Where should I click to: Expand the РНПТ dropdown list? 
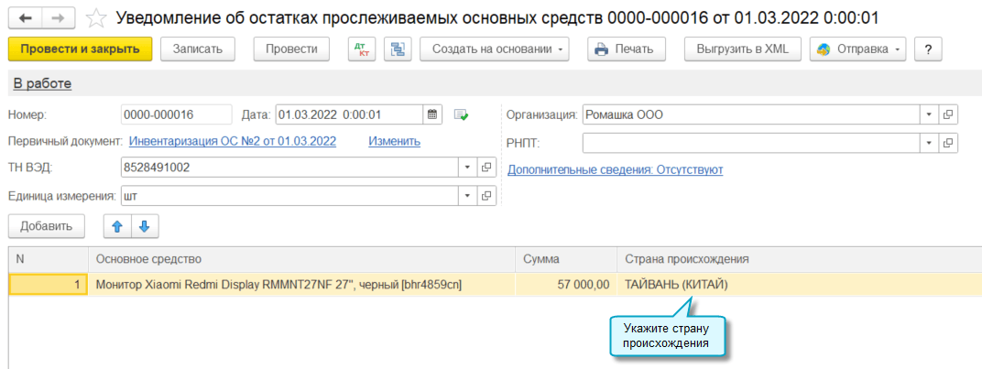click(929, 143)
